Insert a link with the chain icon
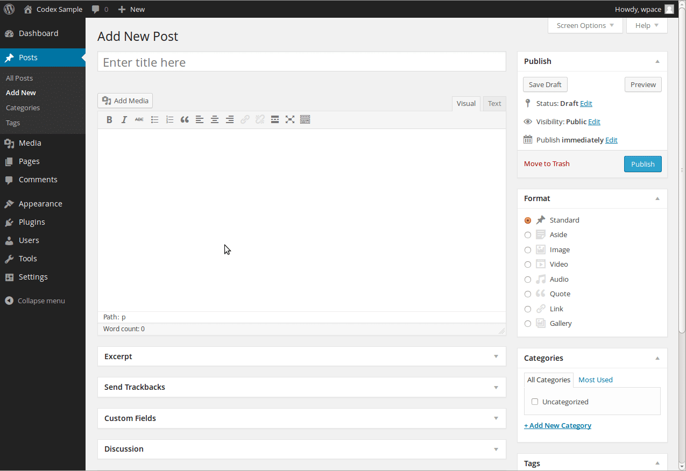The image size is (686, 471). coord(245,119)
